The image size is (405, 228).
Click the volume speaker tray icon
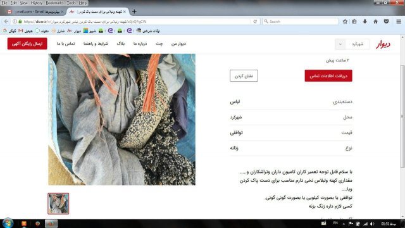click(372, 224)
